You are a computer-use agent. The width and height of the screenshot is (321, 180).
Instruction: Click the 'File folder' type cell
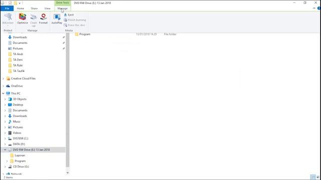[170, 34]
